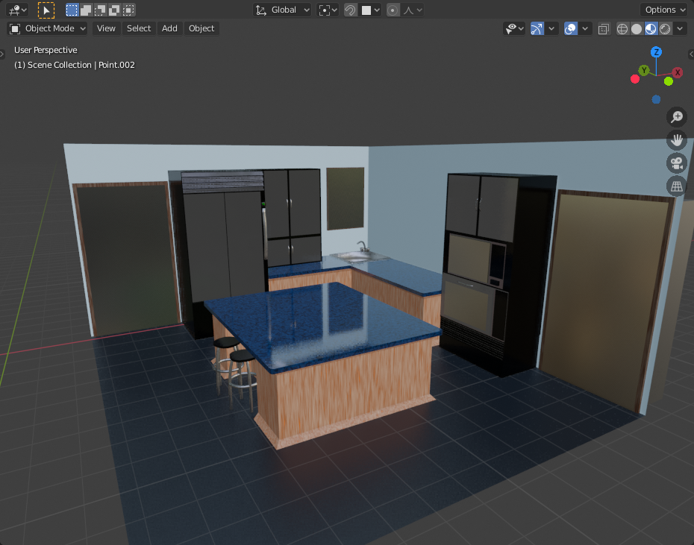Toggle viewport gizmos display
Screen dimensions: 694x545
537,29
